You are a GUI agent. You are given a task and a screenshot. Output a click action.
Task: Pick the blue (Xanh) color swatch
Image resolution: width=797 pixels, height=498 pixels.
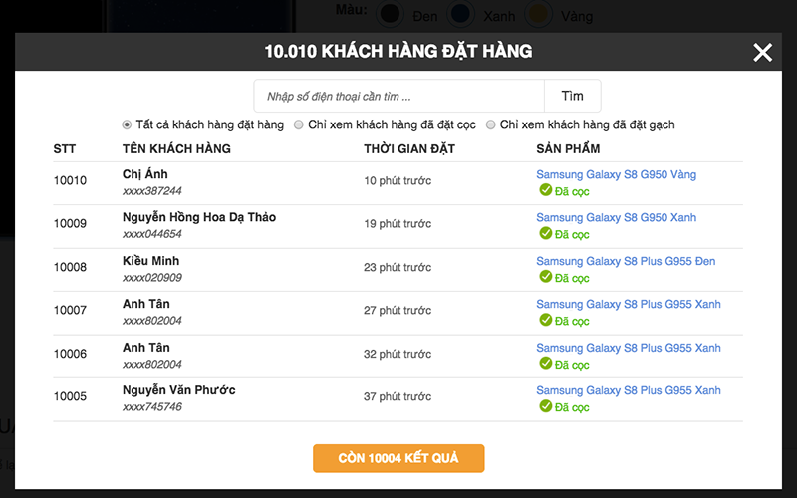[460, 14]
